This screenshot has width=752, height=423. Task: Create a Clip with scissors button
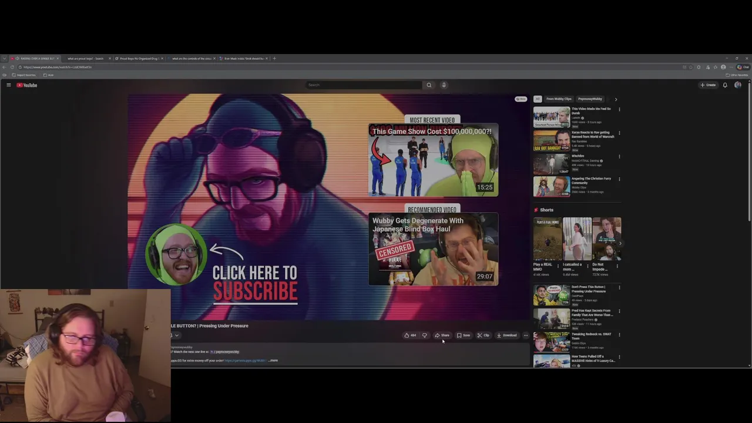[x=484, y=335]
